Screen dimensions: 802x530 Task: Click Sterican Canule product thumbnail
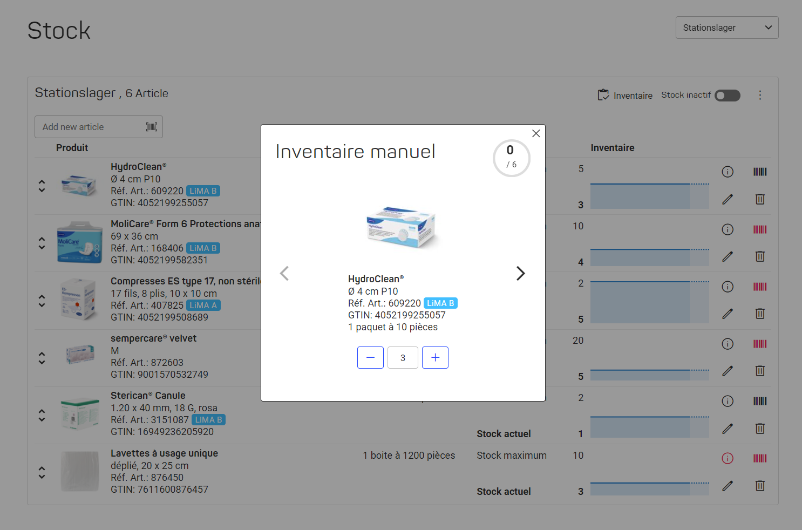click(x=80, y=414)
